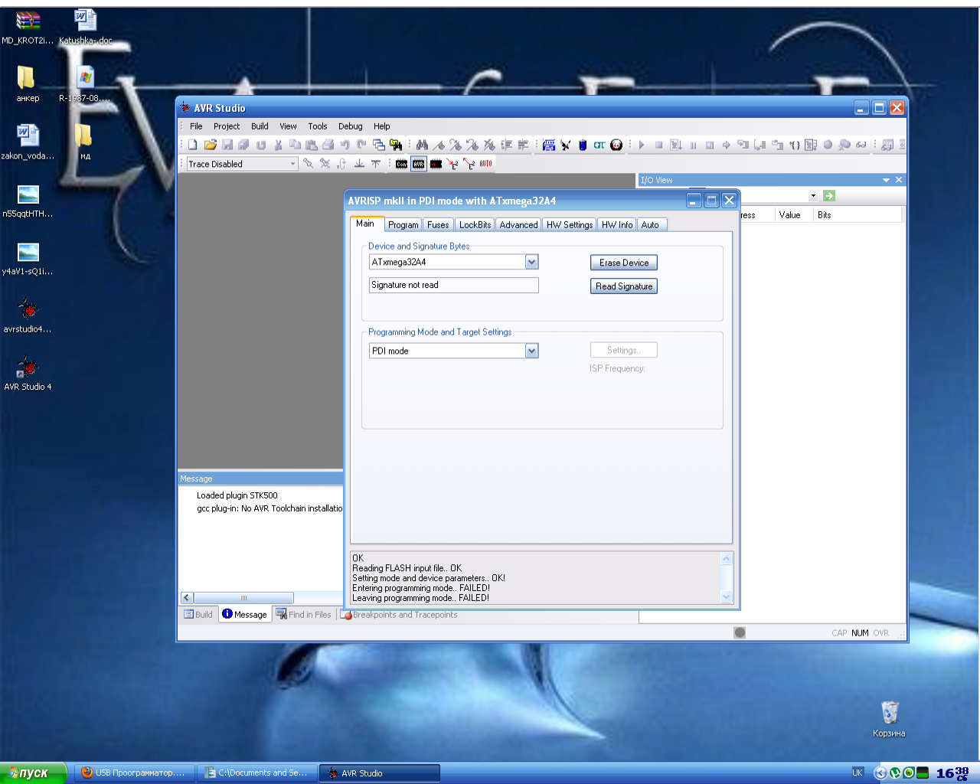Show Breakpoints and Tracepoints tab

(399, 614)
